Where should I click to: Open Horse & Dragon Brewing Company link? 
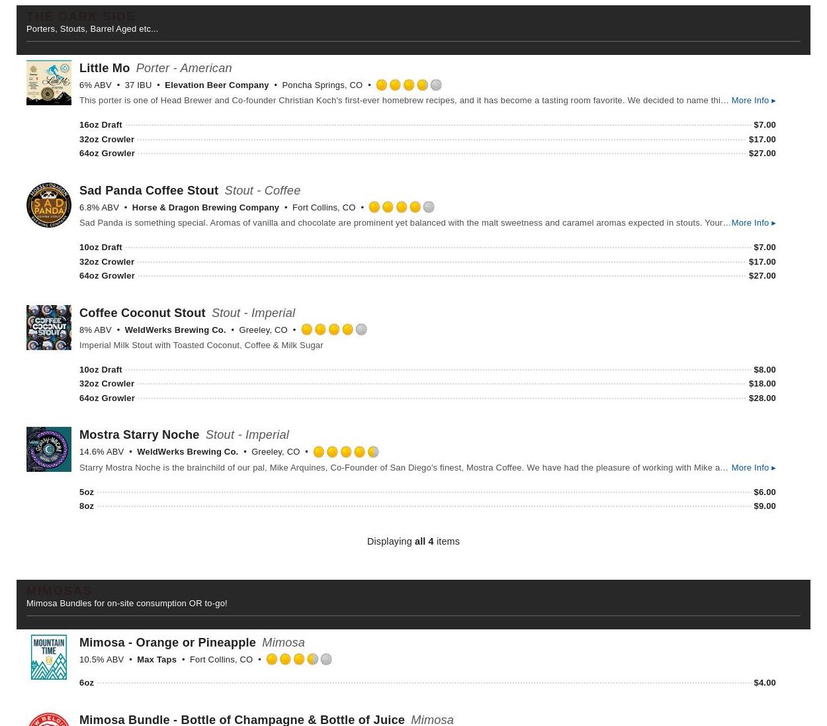click(205, 208)
